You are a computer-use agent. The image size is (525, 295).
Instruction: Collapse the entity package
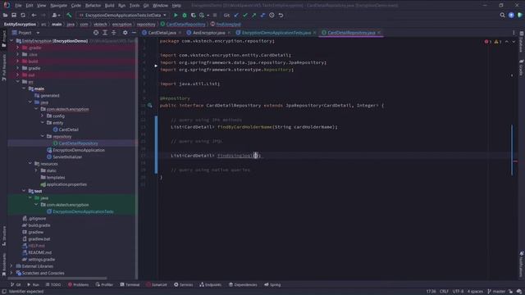coord(42,123)
